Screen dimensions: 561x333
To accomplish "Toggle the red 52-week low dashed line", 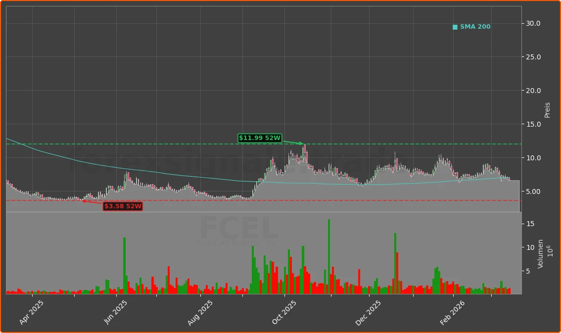I will tap(346, 200).
